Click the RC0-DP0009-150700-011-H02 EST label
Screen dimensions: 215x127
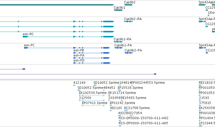click(144, 118)
